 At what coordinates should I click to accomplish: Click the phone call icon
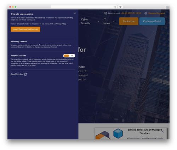click(x=105, y=13)
